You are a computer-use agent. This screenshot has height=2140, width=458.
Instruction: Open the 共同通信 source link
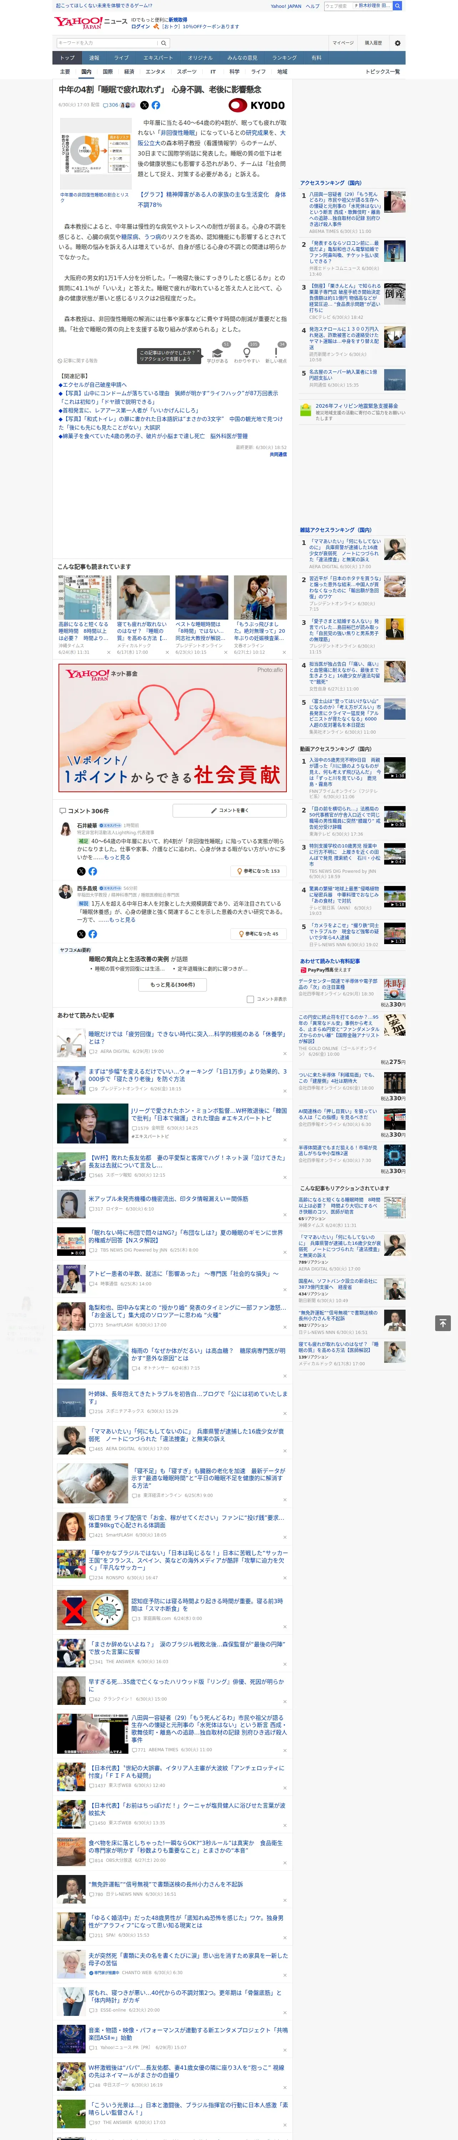pos(279,454)
